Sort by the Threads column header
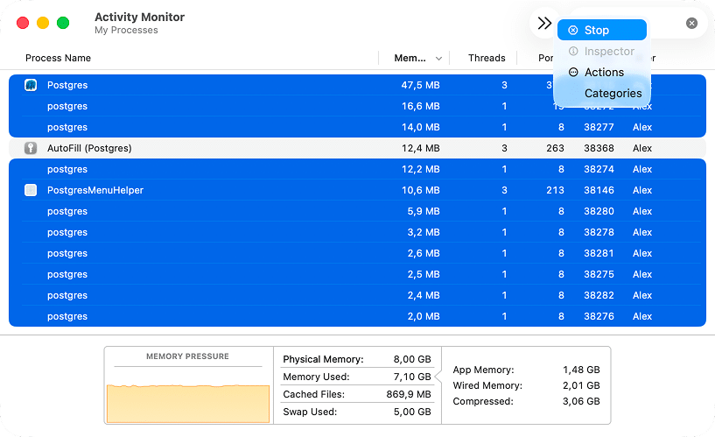Image resolution: width=715 pixels, height=437 pixels. 487,59
